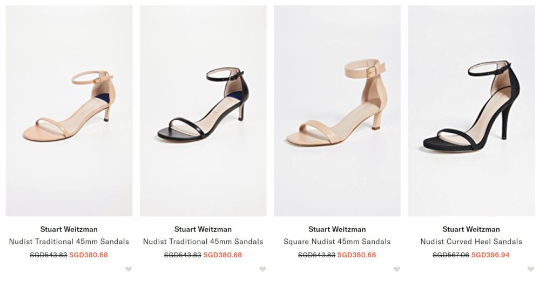This screenshot has height=281, width=553.
Task: Click Stuart Weitzman brand above nude Traditional sandals
Action: click(x=69, y=229)
